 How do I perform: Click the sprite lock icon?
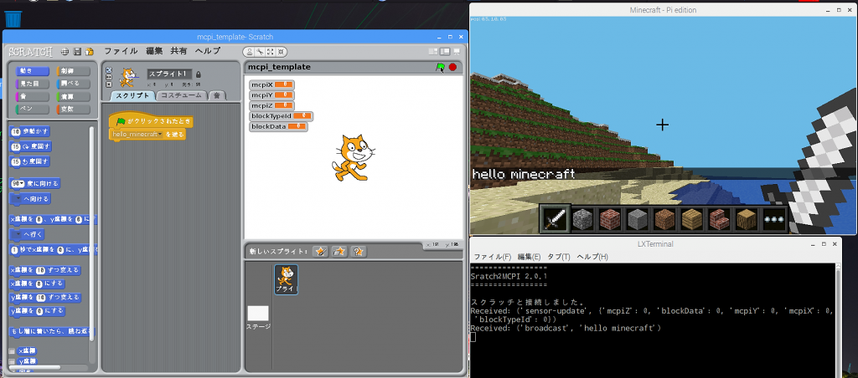pyautogui.click(x=198, y=74)
